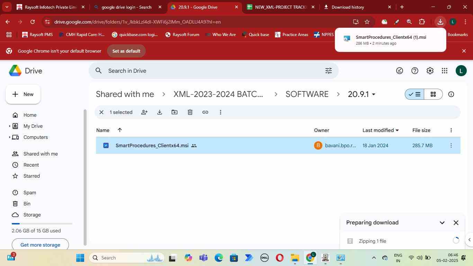The width and height of the screenshot is (473, 266).
Task: Open Shared with me in sidebar
Action: pyautogui.click(x=41, y=154)
